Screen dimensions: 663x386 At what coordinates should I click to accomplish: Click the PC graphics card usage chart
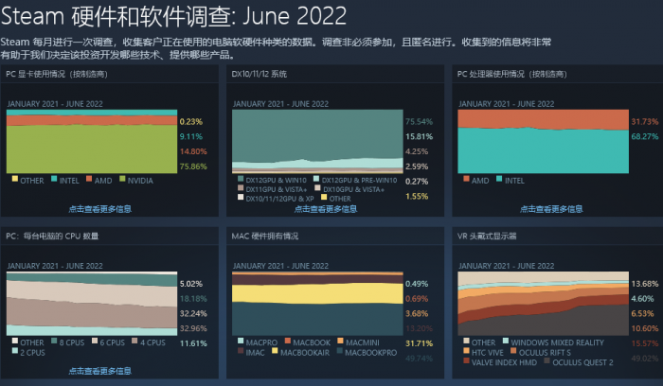point(91,140)
